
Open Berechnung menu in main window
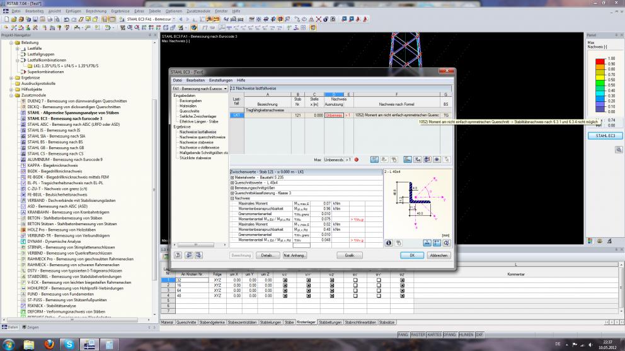click(x=96, y=11)
